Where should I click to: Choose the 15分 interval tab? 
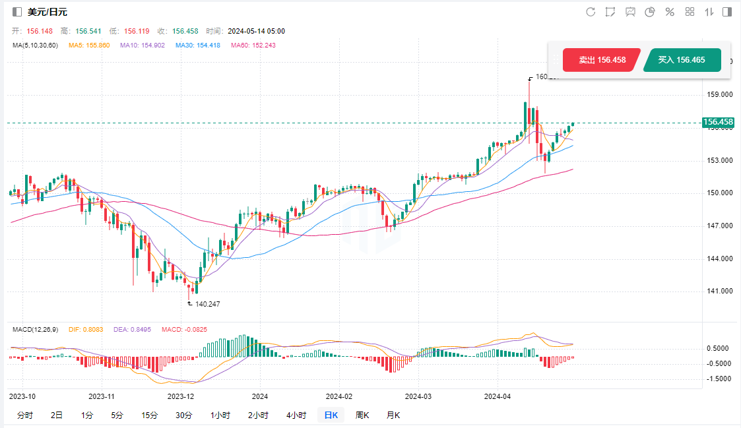point(149,415)
